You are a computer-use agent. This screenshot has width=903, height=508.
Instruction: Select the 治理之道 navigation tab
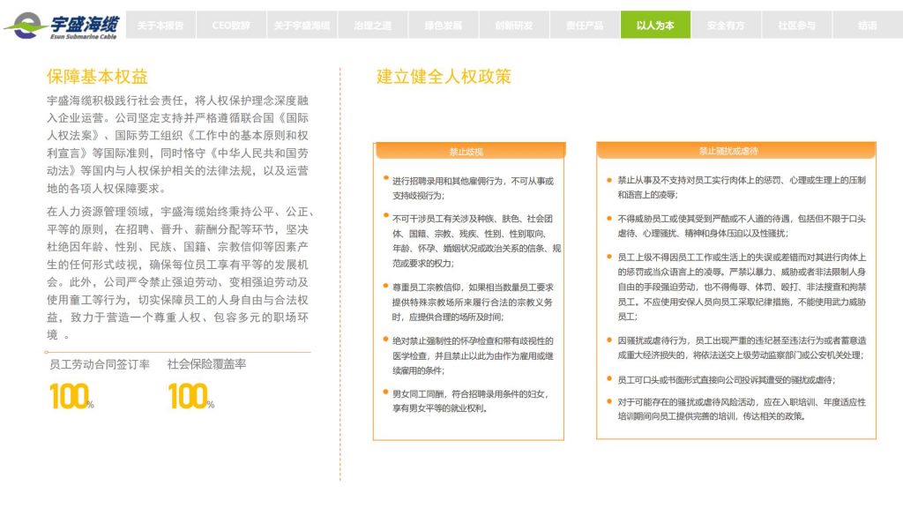coord(372,26)
